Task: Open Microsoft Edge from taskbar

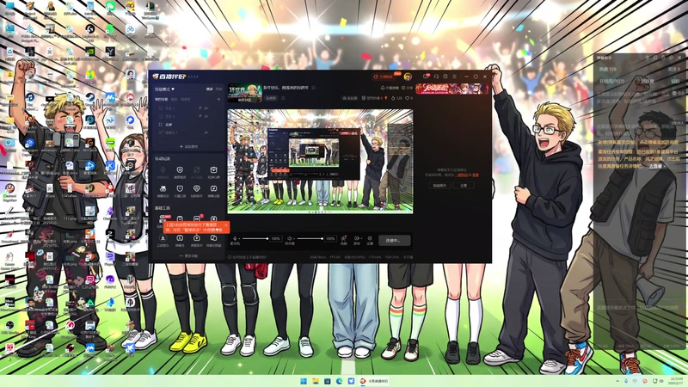Action: click(339, 381)
